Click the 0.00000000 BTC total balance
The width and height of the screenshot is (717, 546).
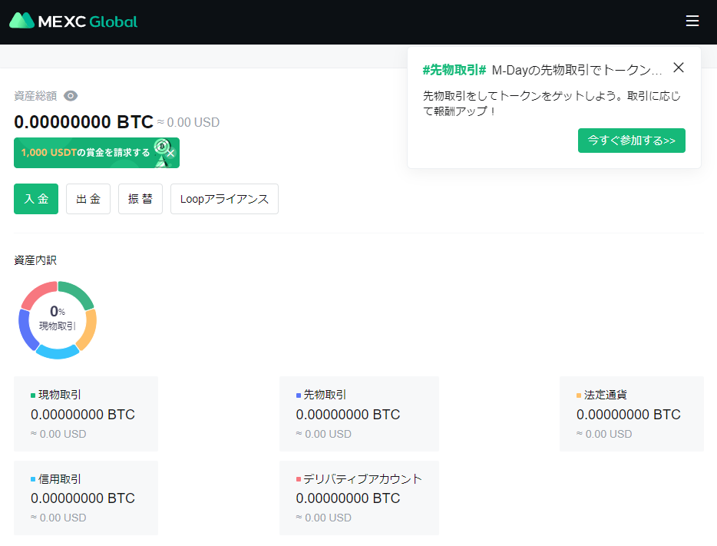click(x=84, y=122)
